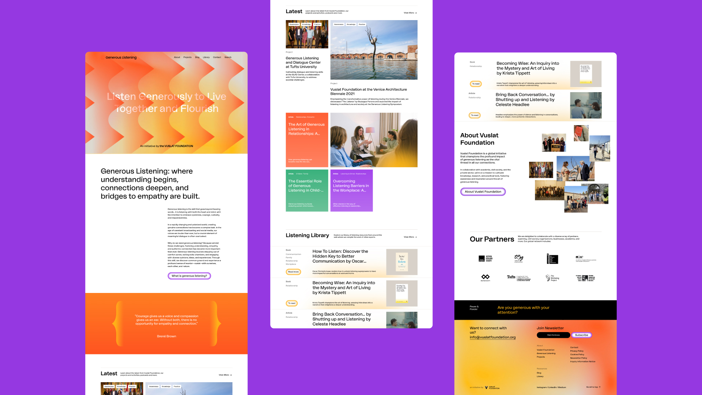Select Knowledge tag on Venice image, middle panel
The height and width of the screenshot is (395, 702).
351,25
